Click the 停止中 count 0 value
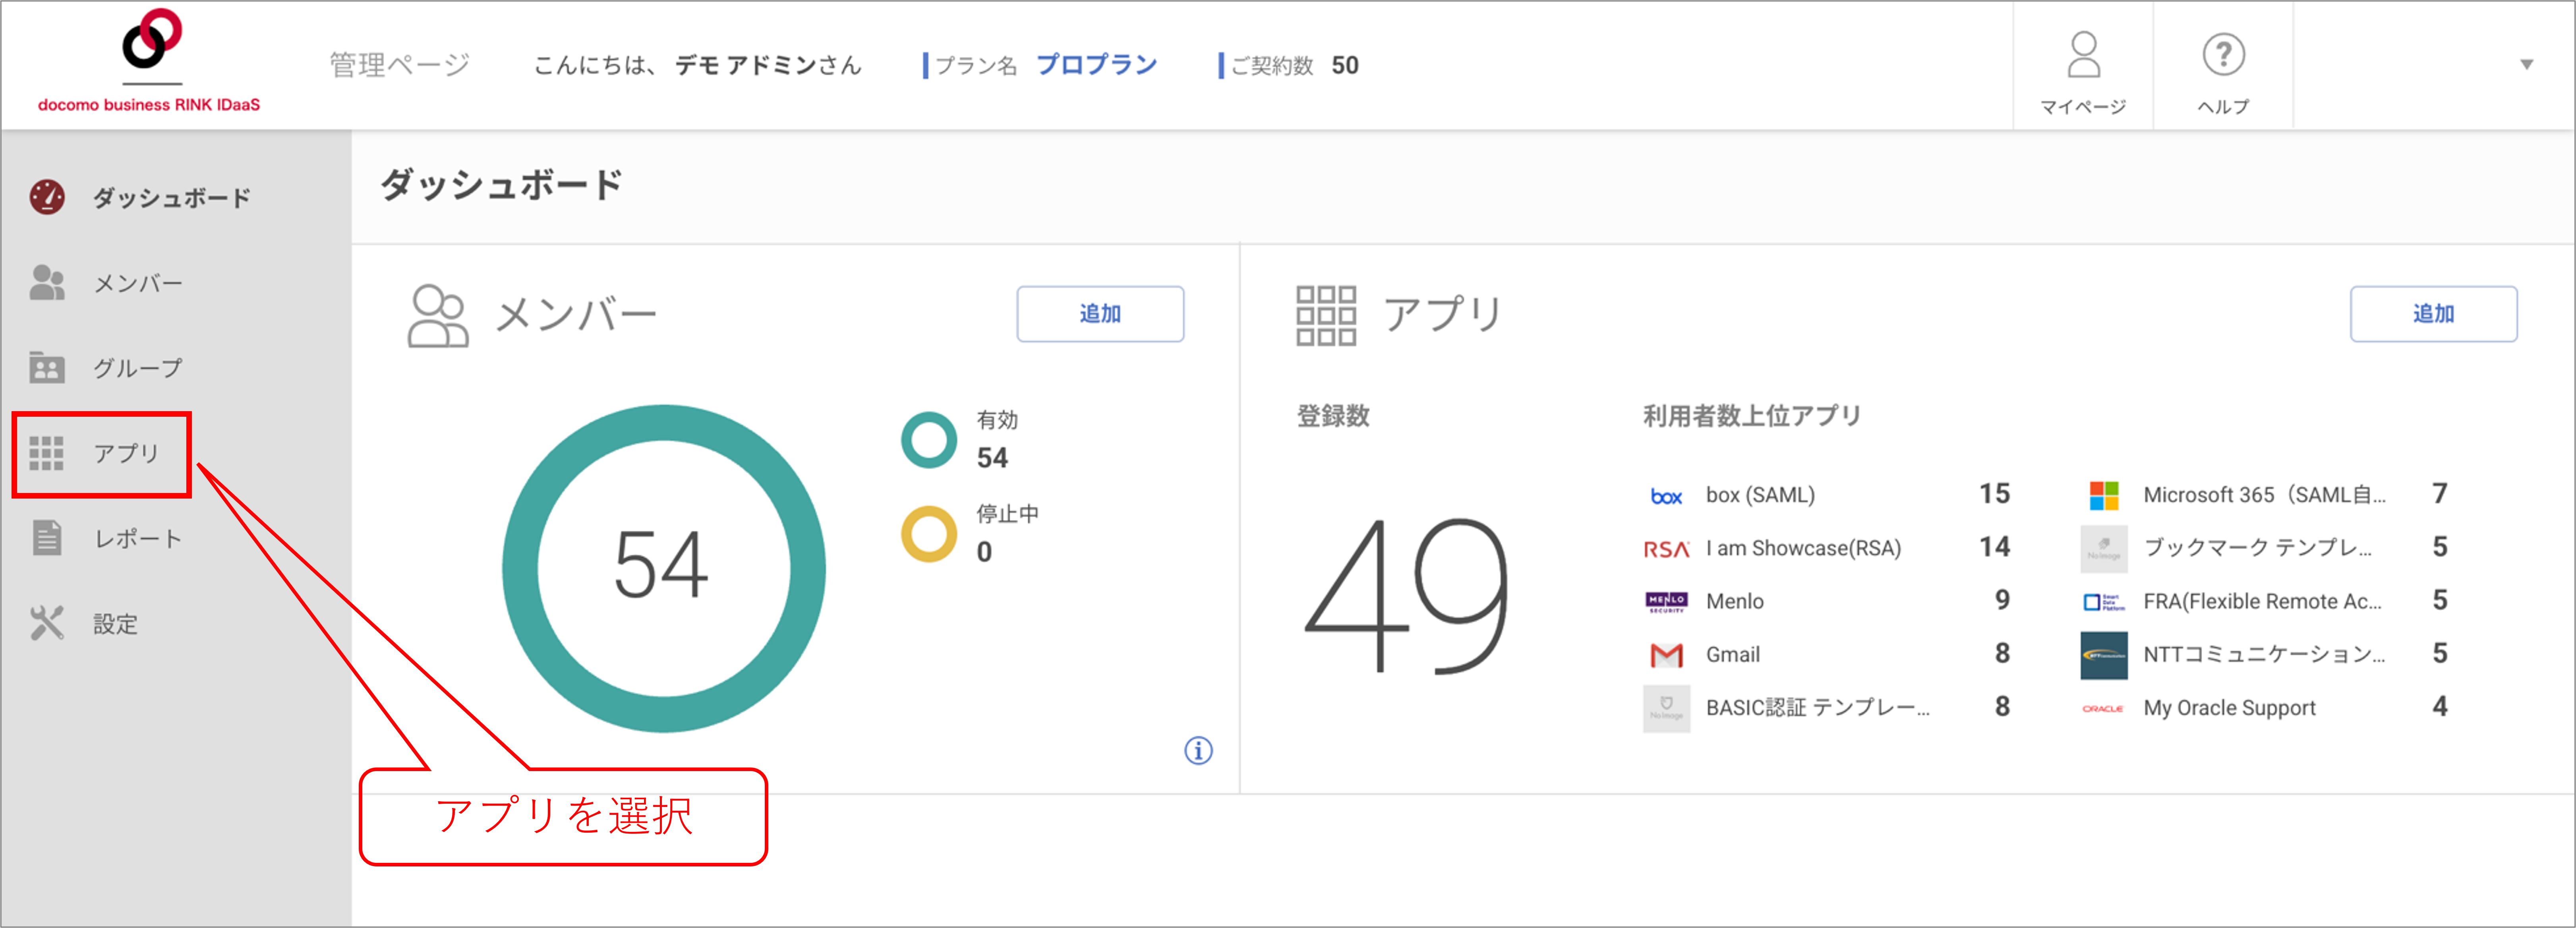The image size is (2576, 928). 985,552
